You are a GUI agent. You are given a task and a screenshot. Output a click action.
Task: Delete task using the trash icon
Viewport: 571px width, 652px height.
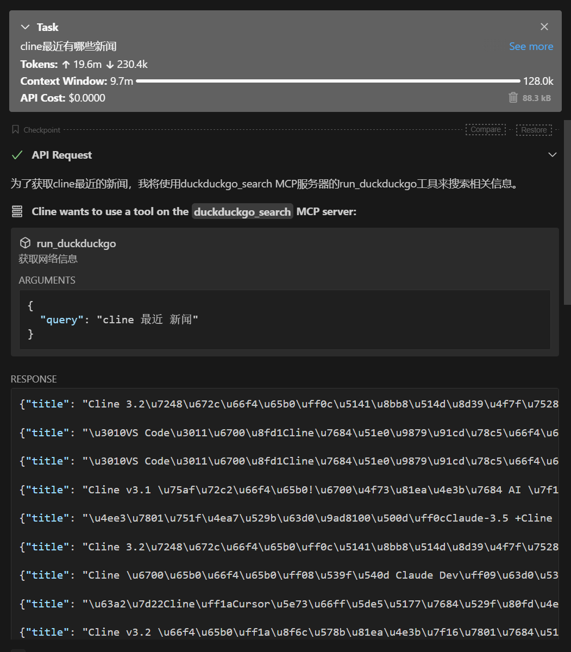pos(513,98)
